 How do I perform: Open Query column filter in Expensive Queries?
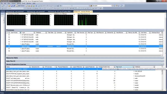click(x=30, y=67)
